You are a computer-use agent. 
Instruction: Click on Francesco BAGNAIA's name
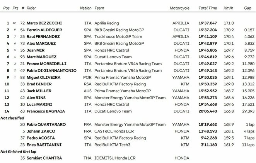pos(46,111)
